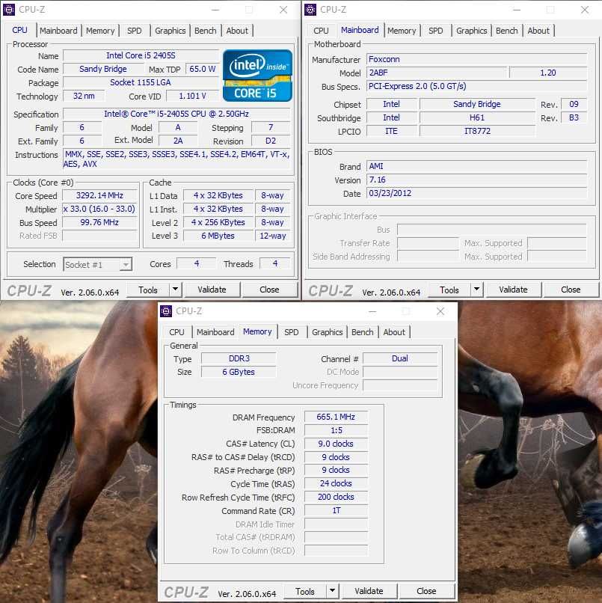Open the Graphics tab in the Mainboard window
Viewport: 602px width, 603px height.
[x=471, y=31]
